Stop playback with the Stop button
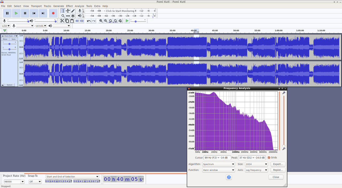Viewport: 342px width, 188px height. click(x=25, y=13)
